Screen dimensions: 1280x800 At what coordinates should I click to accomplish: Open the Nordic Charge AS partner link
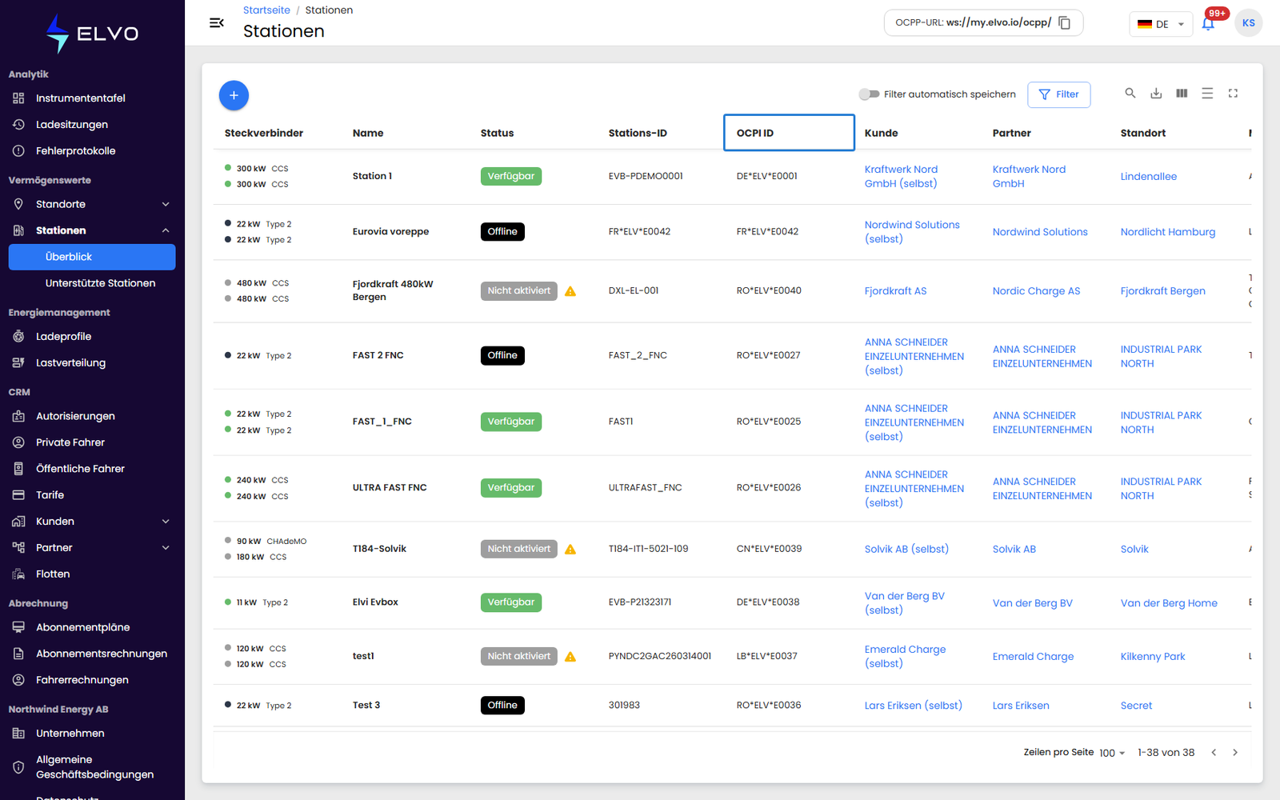pos(1036,291)
